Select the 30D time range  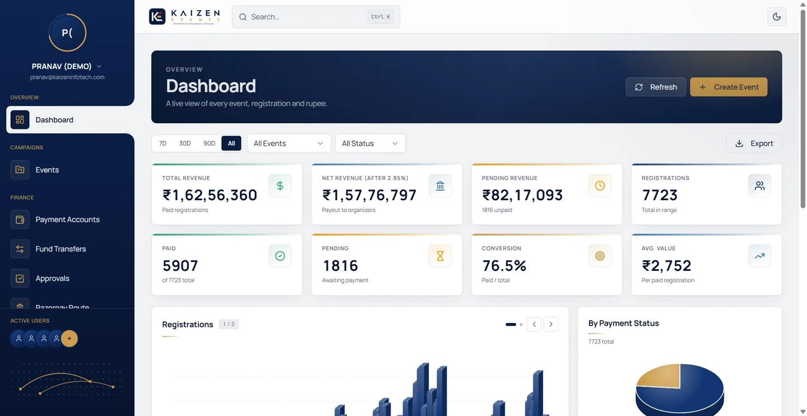pos(185,144)
